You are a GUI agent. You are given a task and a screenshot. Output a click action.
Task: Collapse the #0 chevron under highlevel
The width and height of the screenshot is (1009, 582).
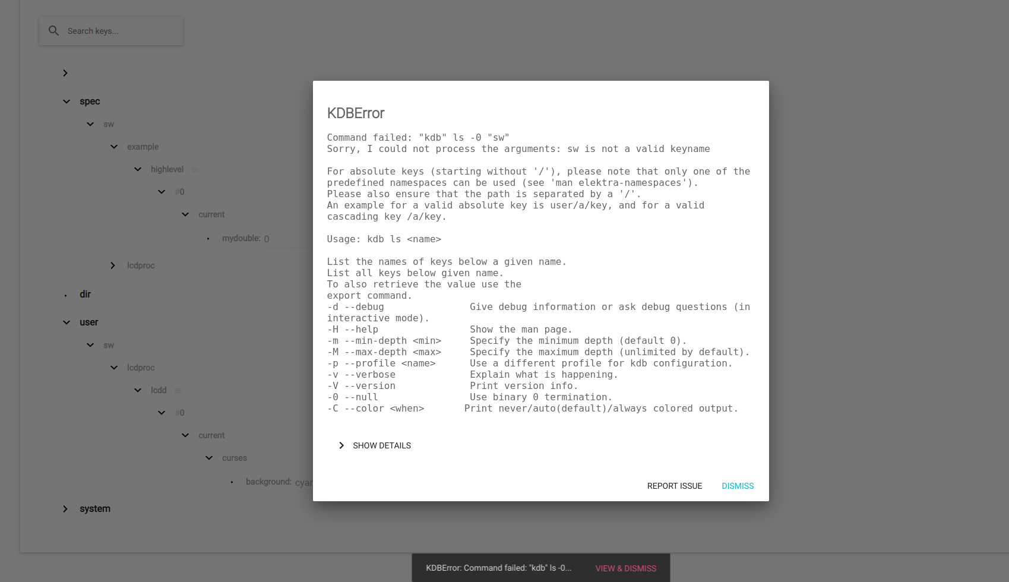[x=162, y=192]
